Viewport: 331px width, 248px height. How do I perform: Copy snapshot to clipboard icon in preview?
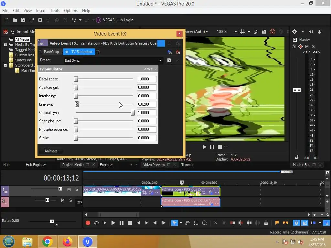[256, 32]
